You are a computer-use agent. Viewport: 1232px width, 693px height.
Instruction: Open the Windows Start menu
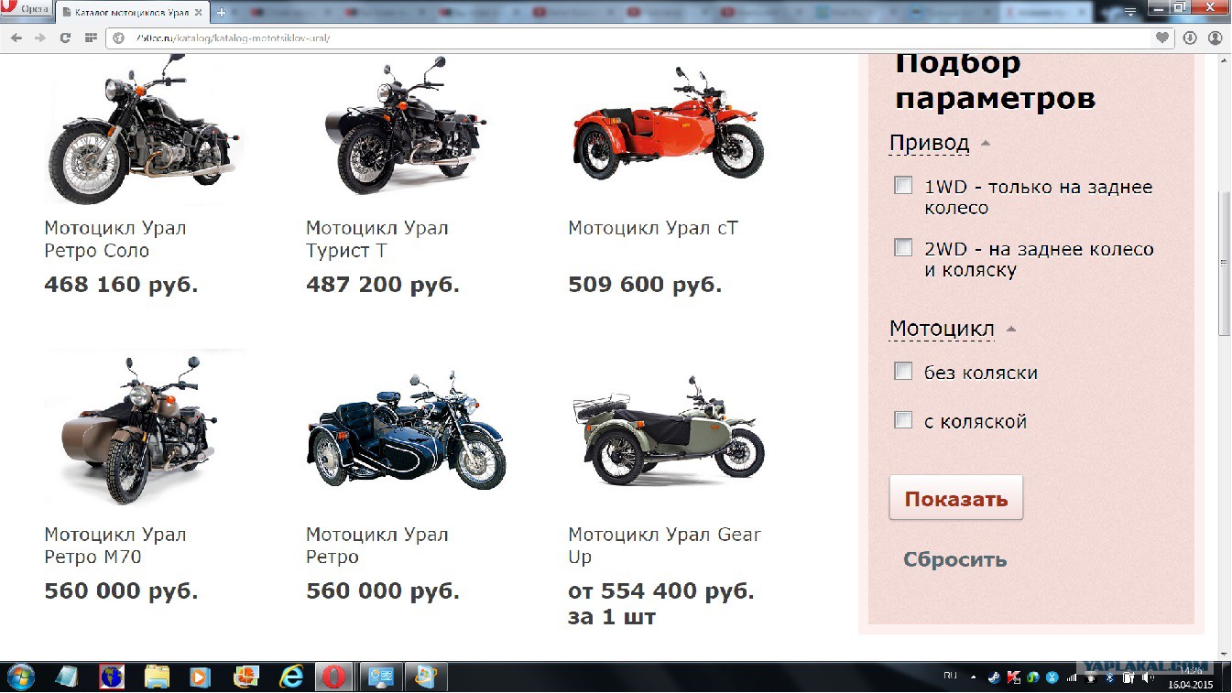coord(20,677)
